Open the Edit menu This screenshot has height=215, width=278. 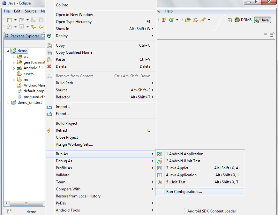(17, 11)
